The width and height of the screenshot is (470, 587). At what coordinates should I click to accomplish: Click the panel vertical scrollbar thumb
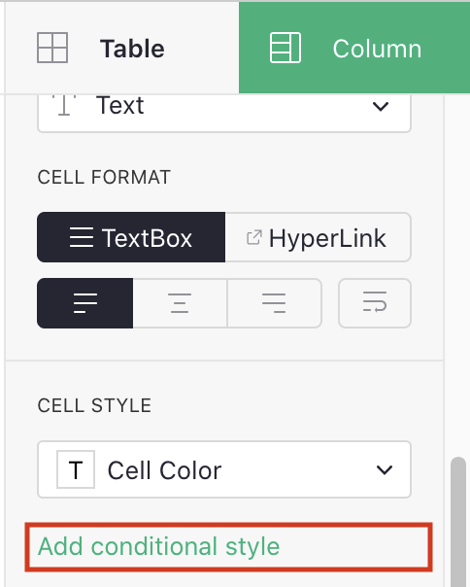(x=458, y=522)
